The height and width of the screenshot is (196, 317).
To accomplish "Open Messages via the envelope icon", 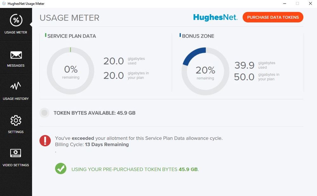I will tap(16, 55).
